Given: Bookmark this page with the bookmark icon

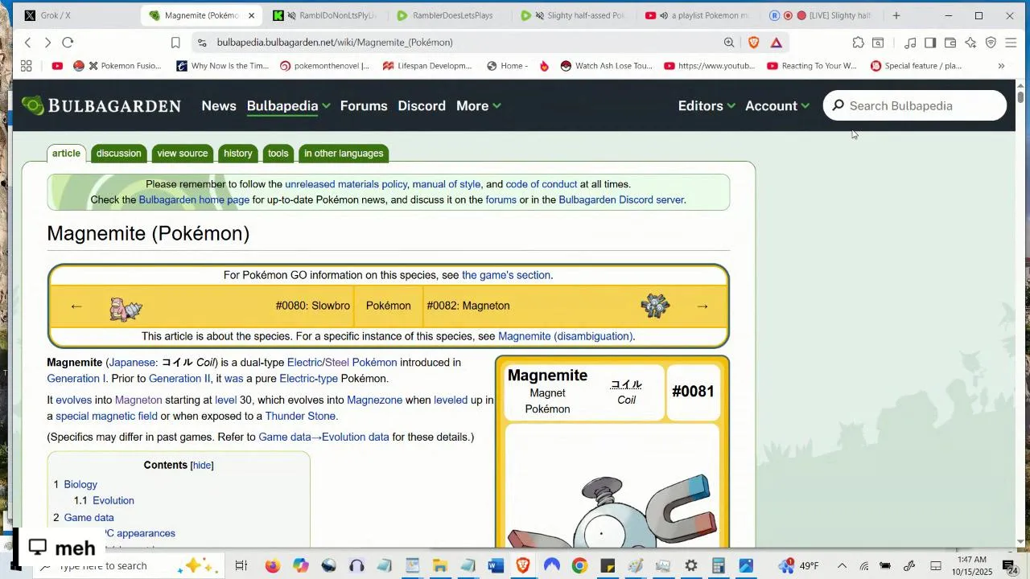Looking at the screenshot, I should point(175,43).
